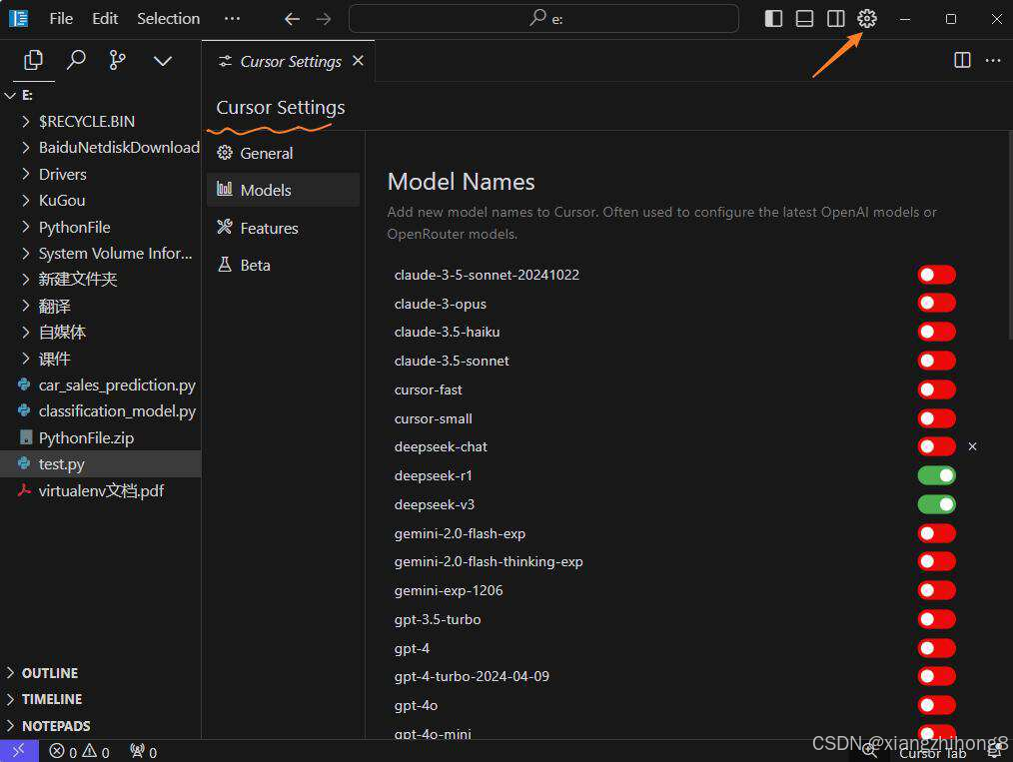
Task: Expand the NOTEPADS section
Action: tap(101, 726)
